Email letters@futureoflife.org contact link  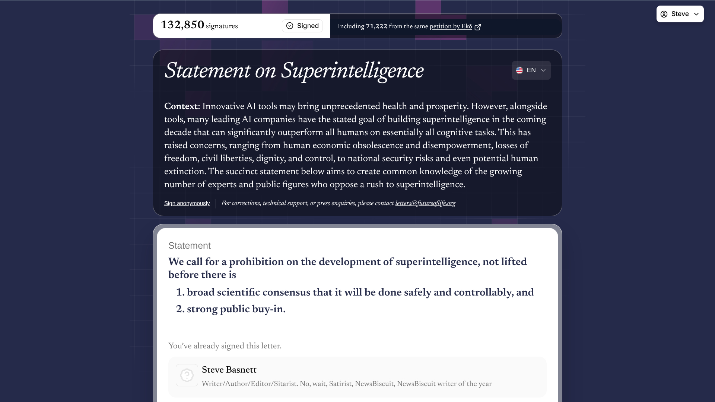coord(425,203)
